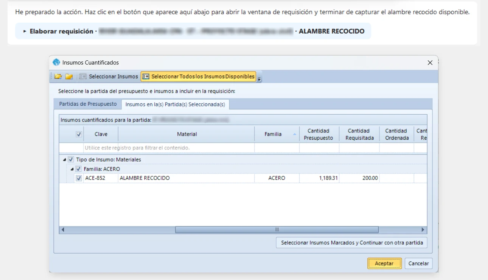The image size is (488, 280).
Task: Sort by the Cantidad Presupuesto column
Action: [x=319, y=134]
